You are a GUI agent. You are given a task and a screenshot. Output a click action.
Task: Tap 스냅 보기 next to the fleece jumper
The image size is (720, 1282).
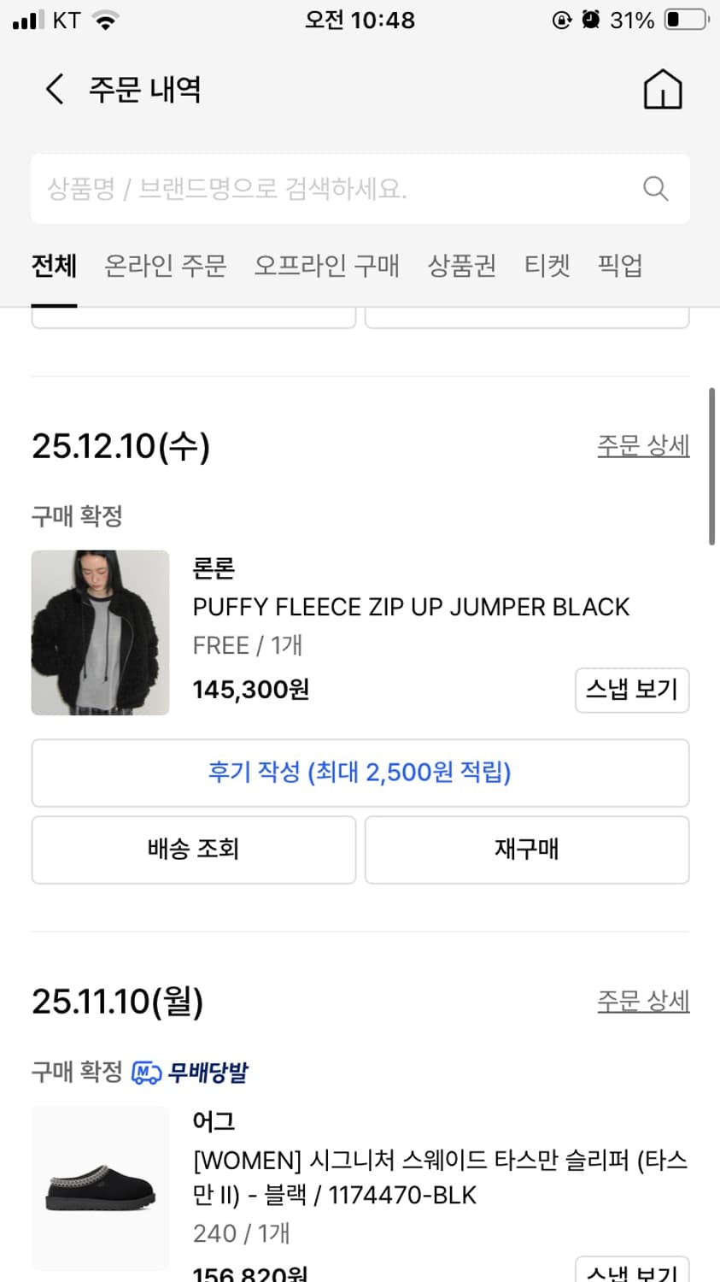coord(632,690)
